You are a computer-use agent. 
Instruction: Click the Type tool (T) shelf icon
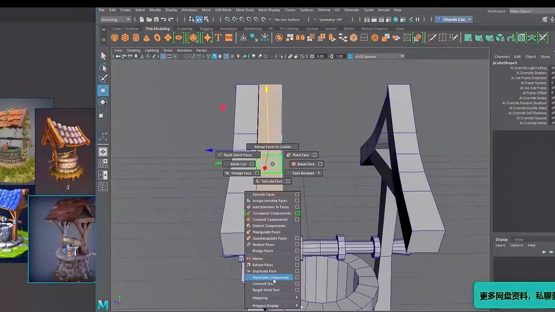[x=217, y=36]
